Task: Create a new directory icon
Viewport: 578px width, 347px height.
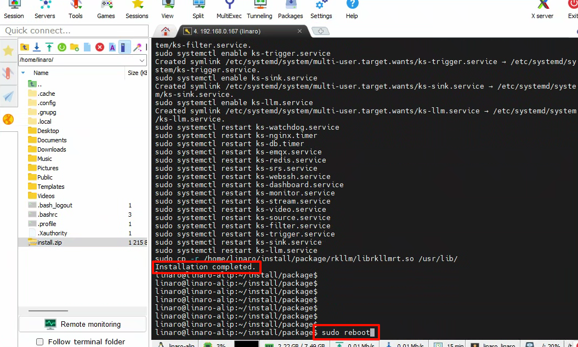Action: click(75, 47)
